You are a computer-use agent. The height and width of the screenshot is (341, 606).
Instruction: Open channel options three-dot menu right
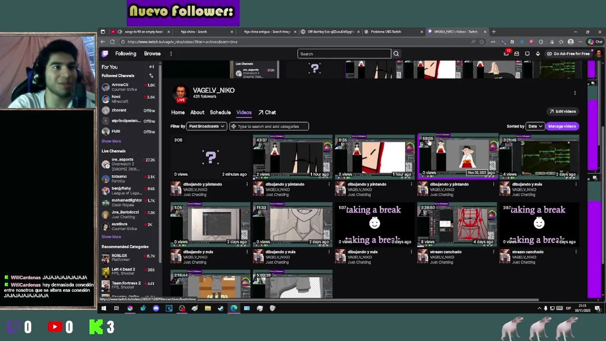575,93
